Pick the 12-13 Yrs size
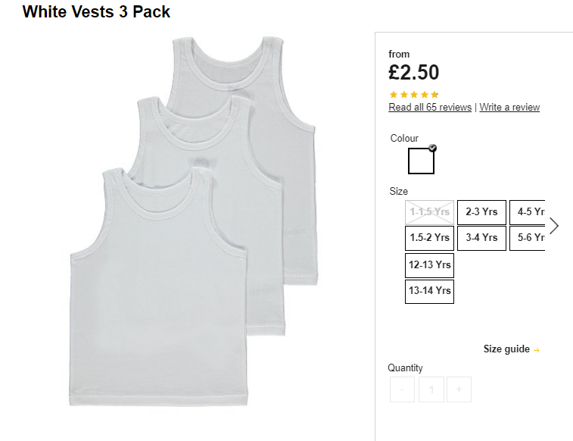 click(x=429, y=265)
